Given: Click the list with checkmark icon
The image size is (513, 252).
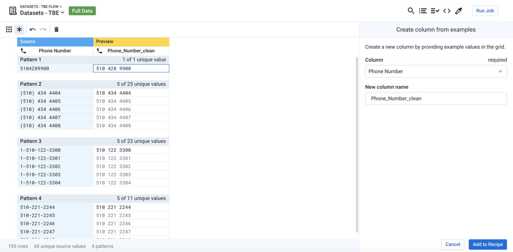Looking at the screenshot, I should click(435, 11).
